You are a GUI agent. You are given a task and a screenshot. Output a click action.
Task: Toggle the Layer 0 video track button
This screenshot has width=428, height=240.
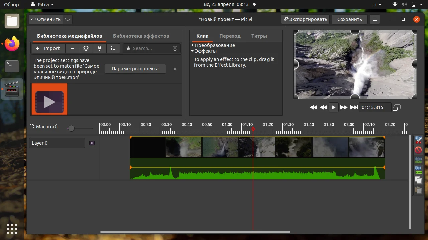(x=92, y=143)
